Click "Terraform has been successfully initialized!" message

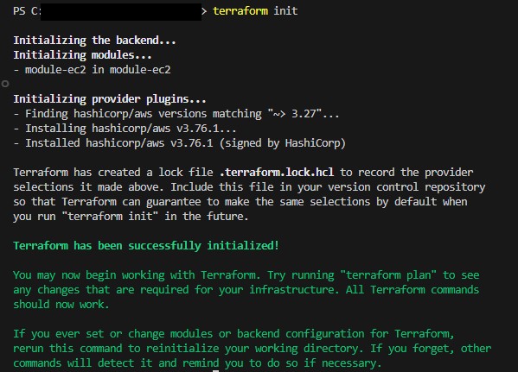pos(146,246)
